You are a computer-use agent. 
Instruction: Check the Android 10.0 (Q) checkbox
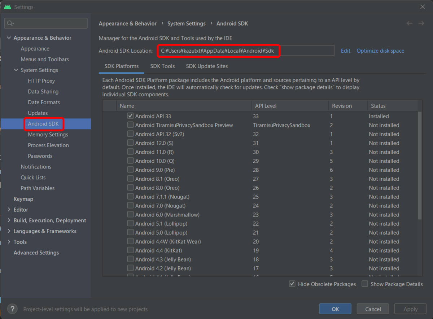tap(130, 161)
